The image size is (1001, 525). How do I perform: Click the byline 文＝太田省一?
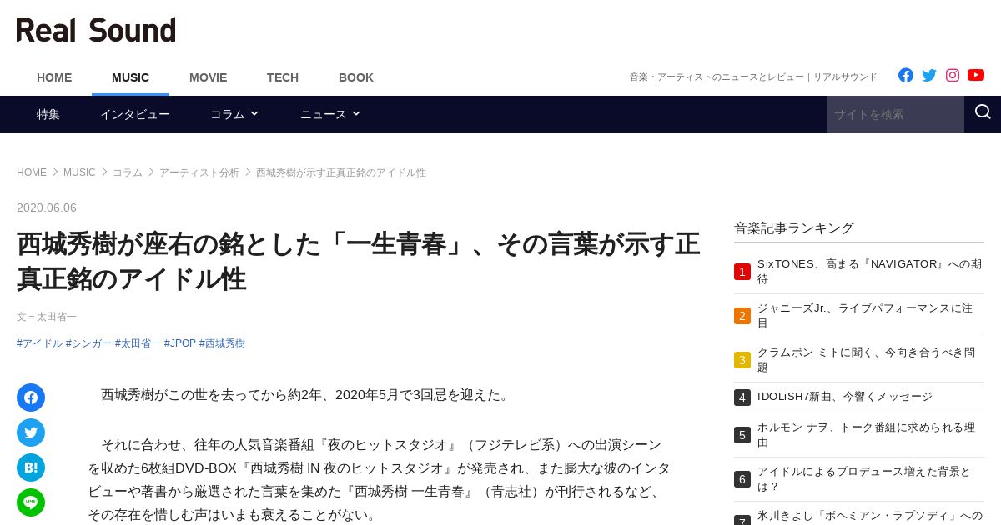[x=47, y=317]
